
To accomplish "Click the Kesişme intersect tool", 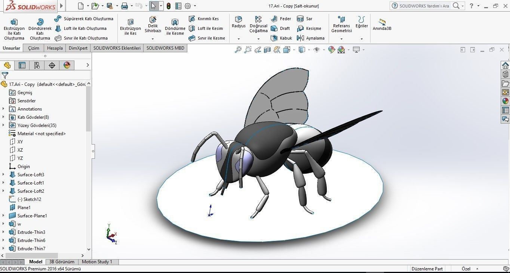I will (x=309, y=28).
